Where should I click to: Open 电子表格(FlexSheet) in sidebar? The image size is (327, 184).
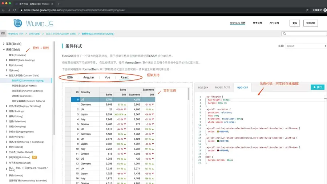[20, 163]
